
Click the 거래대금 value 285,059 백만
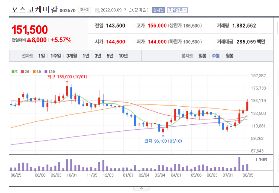click(251, 42)
